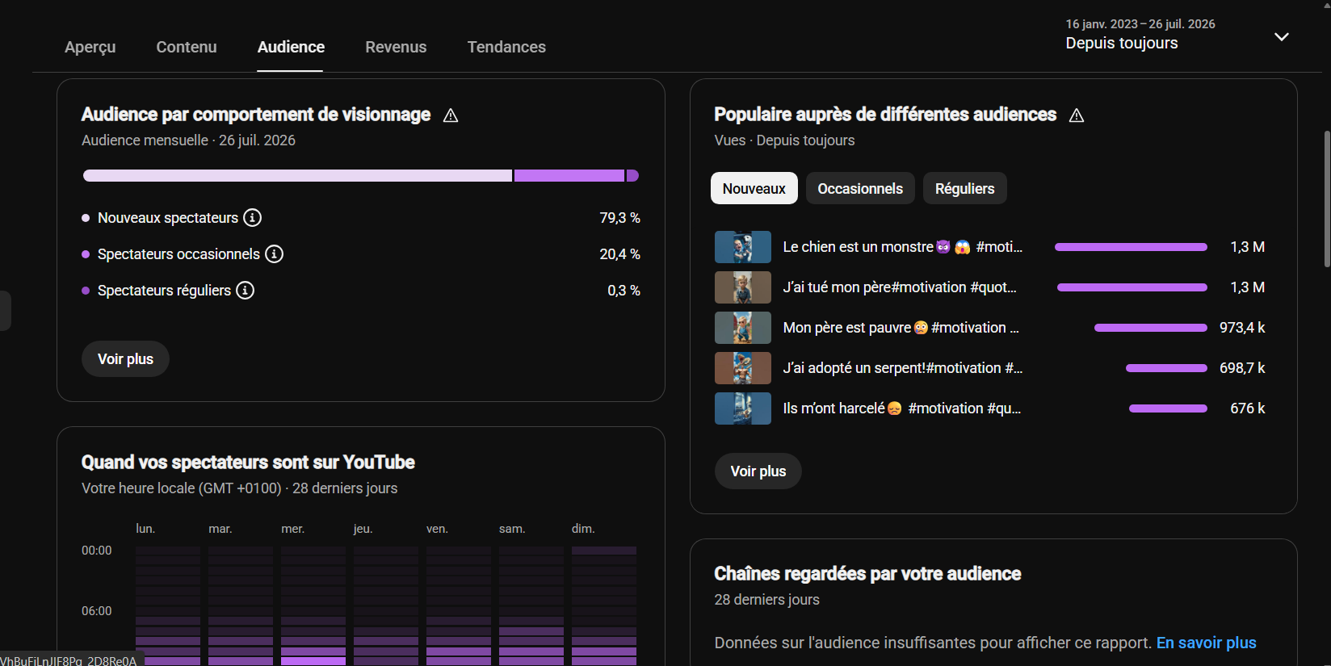Click the video title "J'ai tué mon père"

pos(900,287)
